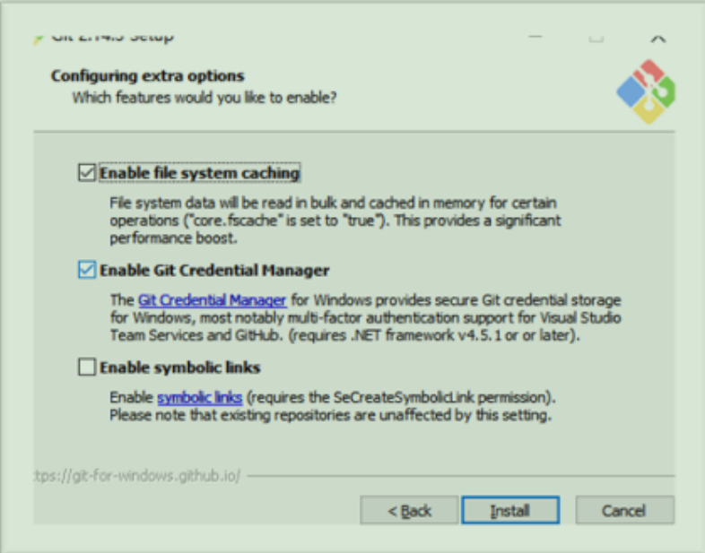Open the Git Credential Manager hyperlink
This screenshot has height=553, width=705.
(x=213, y=300)
